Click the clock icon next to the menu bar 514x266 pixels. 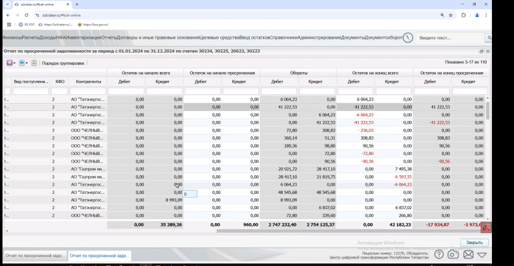(408, 37)
